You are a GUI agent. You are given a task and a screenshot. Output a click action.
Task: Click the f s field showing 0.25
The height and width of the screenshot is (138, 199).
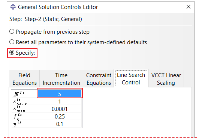point(60,116)
